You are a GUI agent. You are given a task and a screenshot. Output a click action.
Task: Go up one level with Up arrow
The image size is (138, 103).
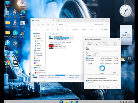[x=43, y=25]
